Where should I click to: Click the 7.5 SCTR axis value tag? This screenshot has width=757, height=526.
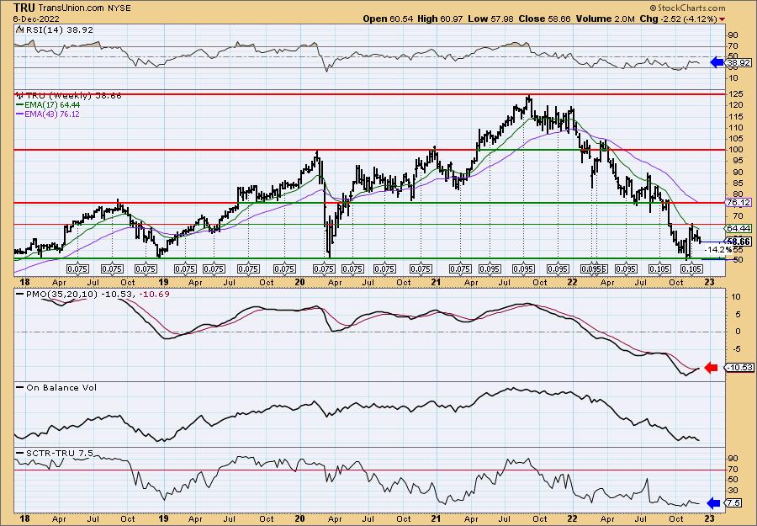point(733,502)
